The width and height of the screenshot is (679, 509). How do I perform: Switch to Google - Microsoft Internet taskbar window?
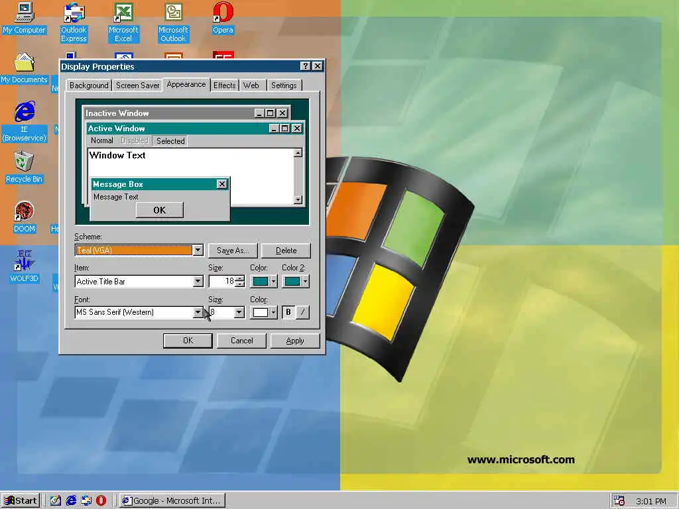(172, 501)
